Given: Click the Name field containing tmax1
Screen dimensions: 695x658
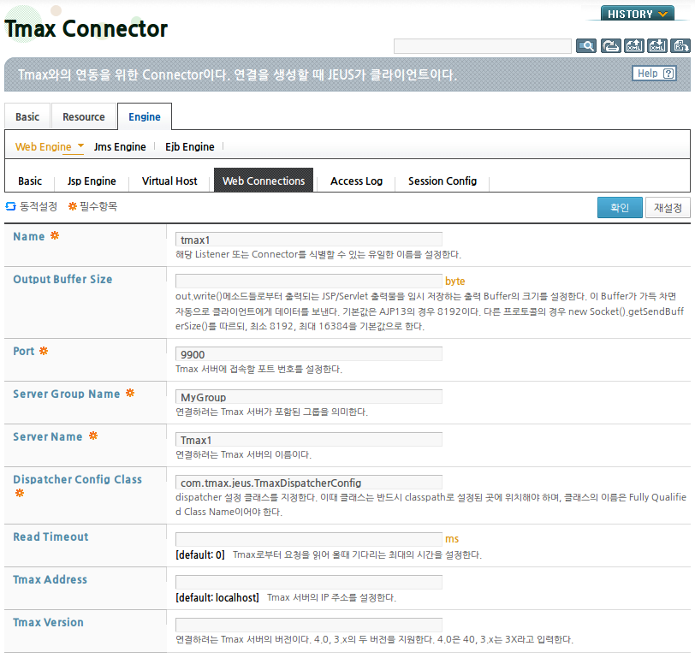Looking at the screenshot, I should [309, 240].
